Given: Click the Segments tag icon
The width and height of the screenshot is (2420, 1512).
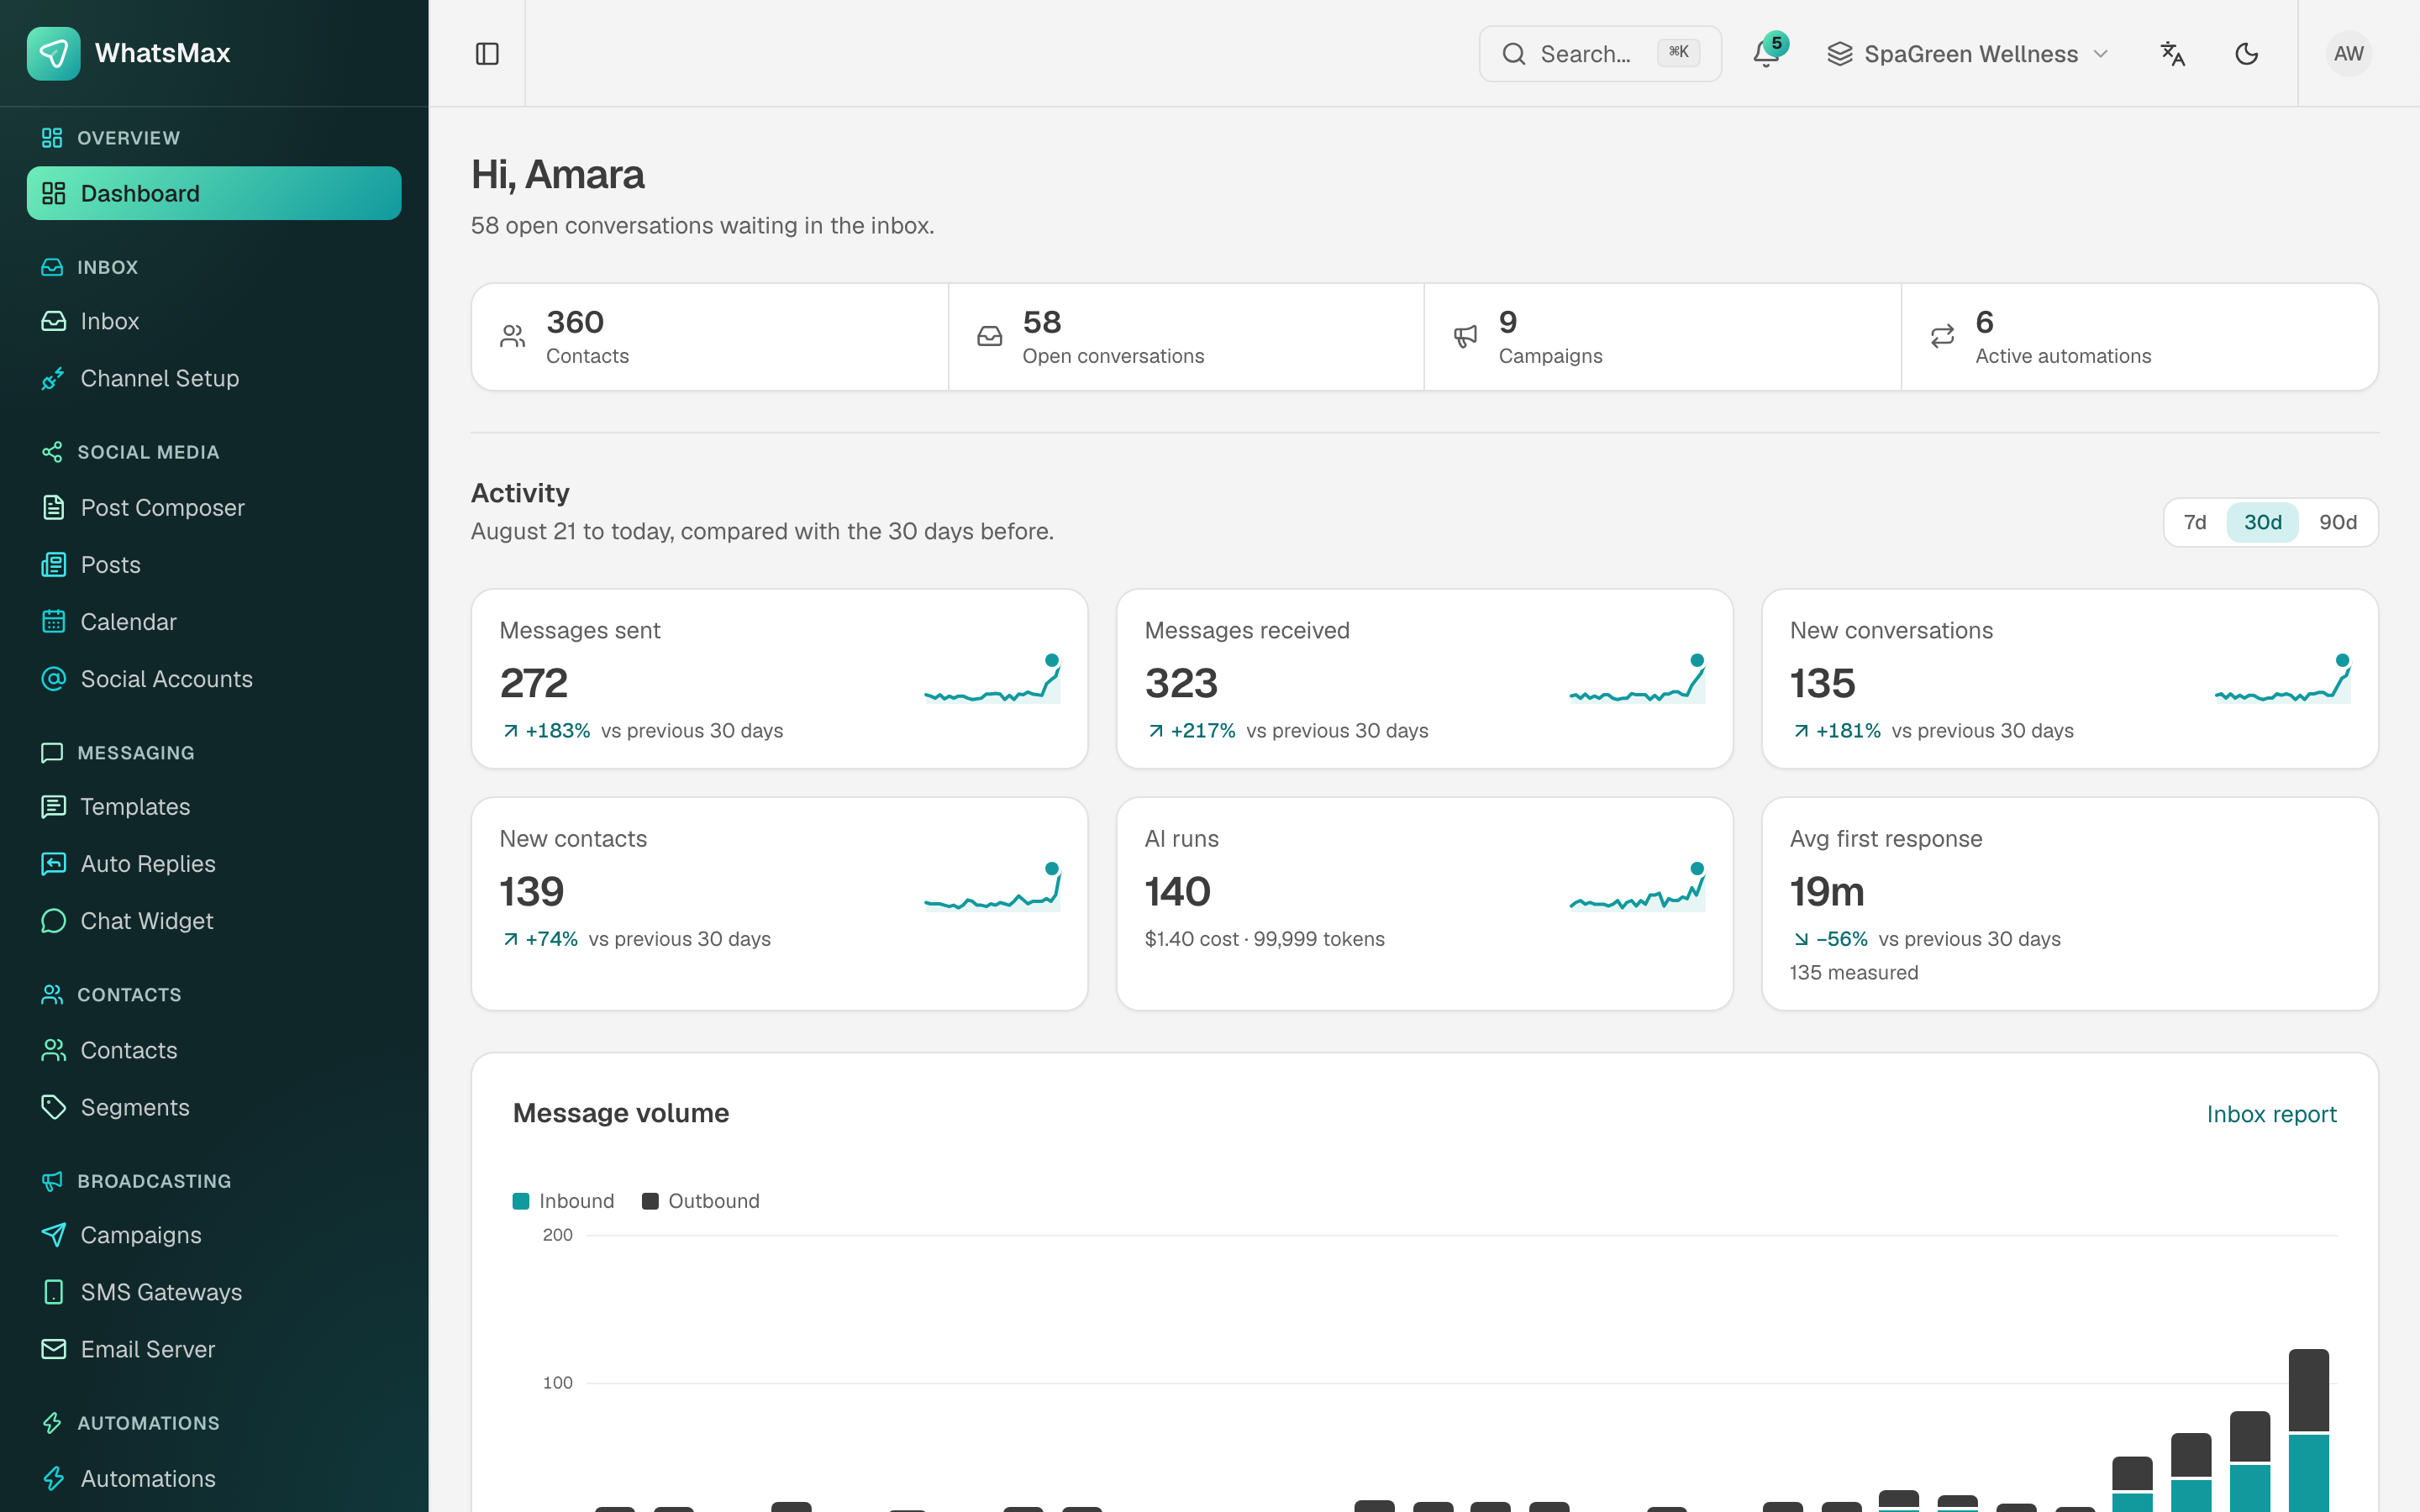Looking at the screenshot, I should pyautogui.click(x=54, y=1106).
